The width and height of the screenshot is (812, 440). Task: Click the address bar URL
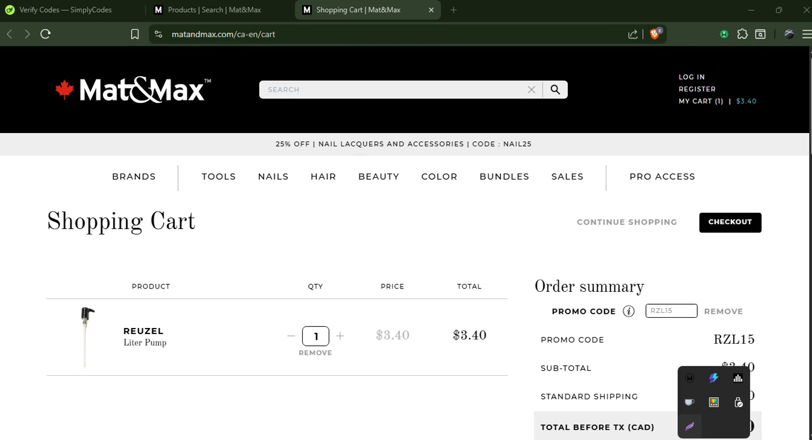tap(223, 34)
